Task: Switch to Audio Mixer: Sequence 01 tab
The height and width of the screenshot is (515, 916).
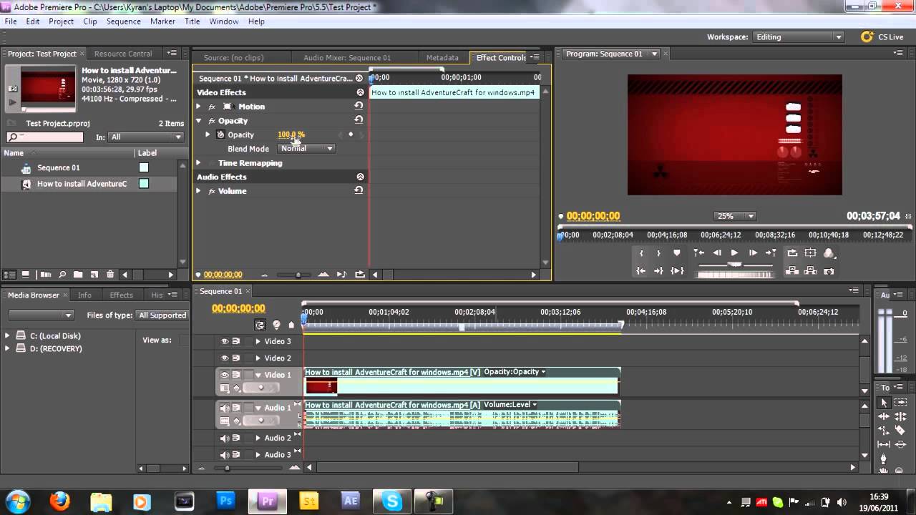Action: click(347, 58)
